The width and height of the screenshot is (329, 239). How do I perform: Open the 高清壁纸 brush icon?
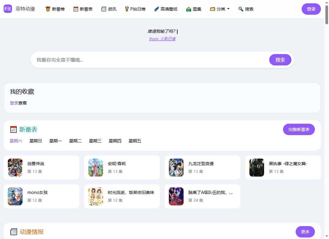pyautogui.click(x=156, y=9)
